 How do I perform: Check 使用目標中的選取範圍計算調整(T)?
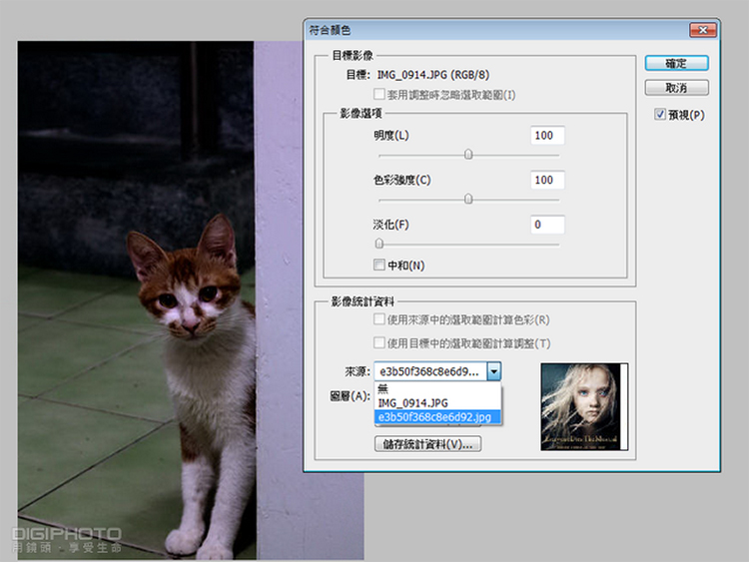[379, 342]
